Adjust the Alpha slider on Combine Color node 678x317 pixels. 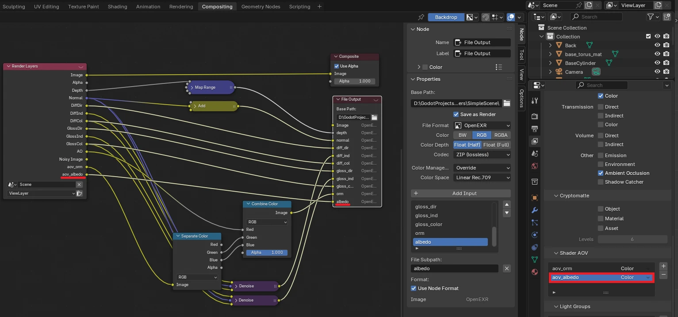click(x=267, y=252)
